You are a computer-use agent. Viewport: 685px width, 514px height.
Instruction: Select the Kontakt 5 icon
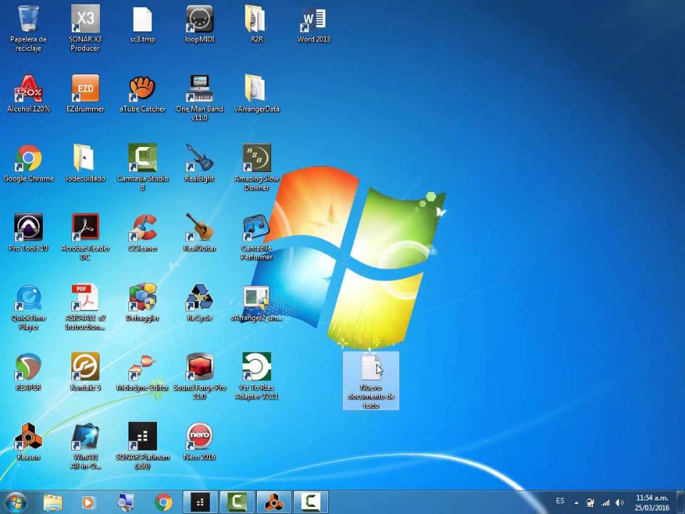coord(86,373)
